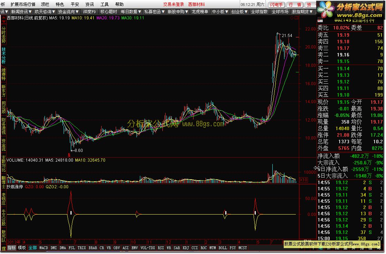
Task: Click the 行情 button
Action: pyautogui.click(x=295, y=5)
